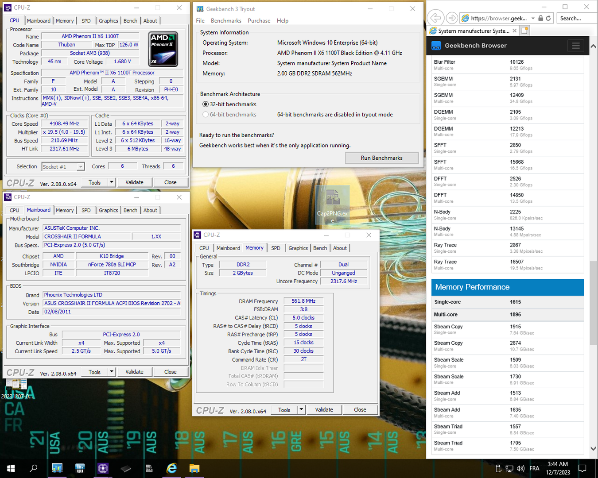The height and width of the screenshot is (478, 598).
Task: Select the 32-bit benchmarks radio button
Action: pos(206,104)
